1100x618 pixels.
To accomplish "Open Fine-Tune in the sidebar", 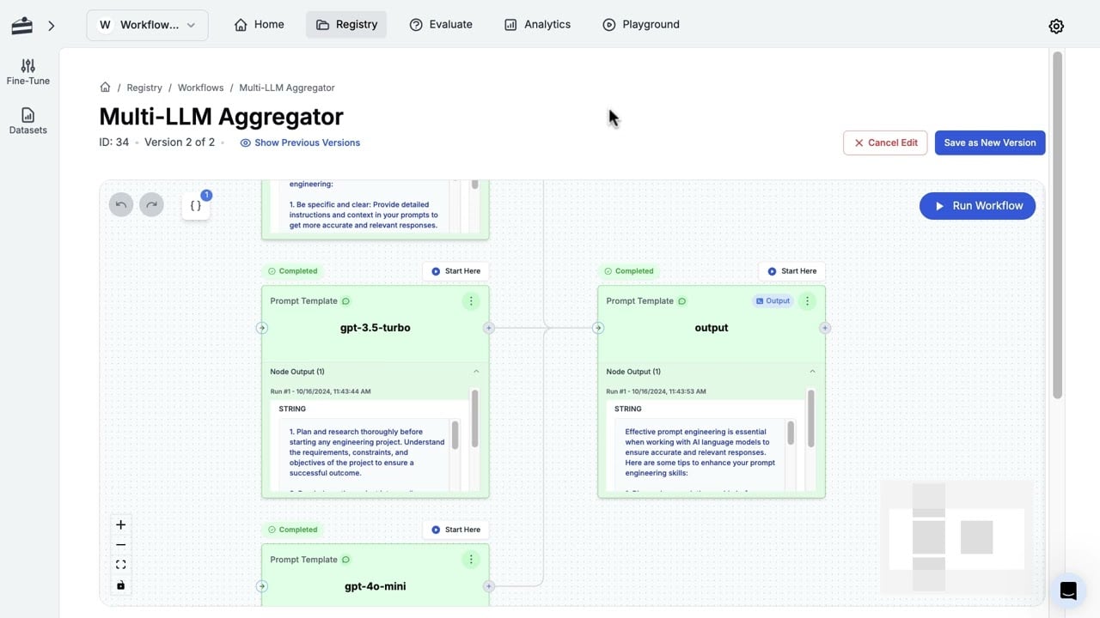I will (28, 72).
